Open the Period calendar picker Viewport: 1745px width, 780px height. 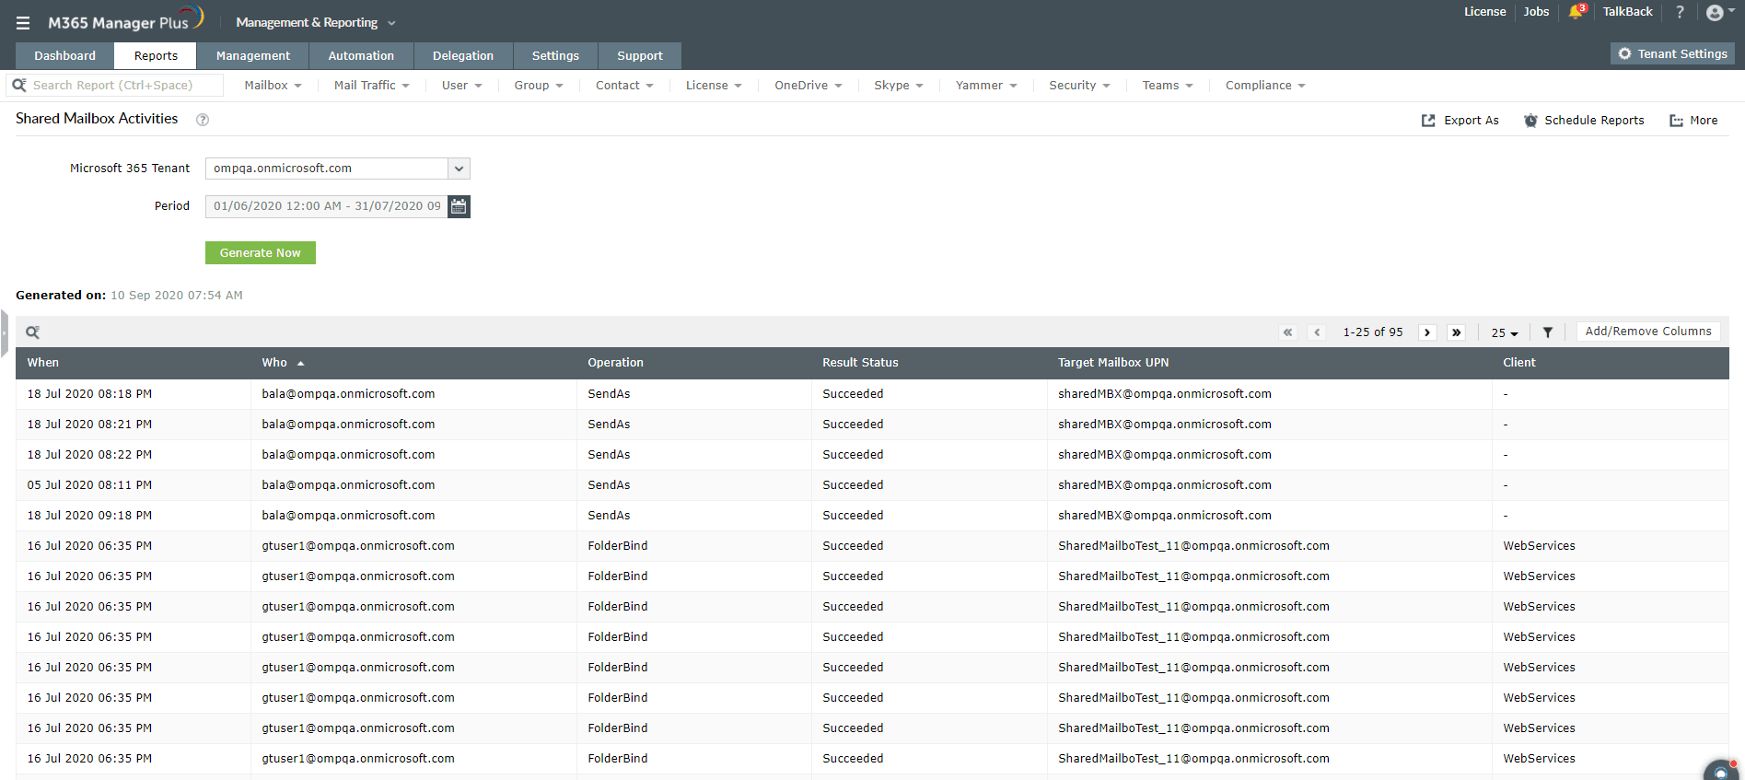pos(459,206)
